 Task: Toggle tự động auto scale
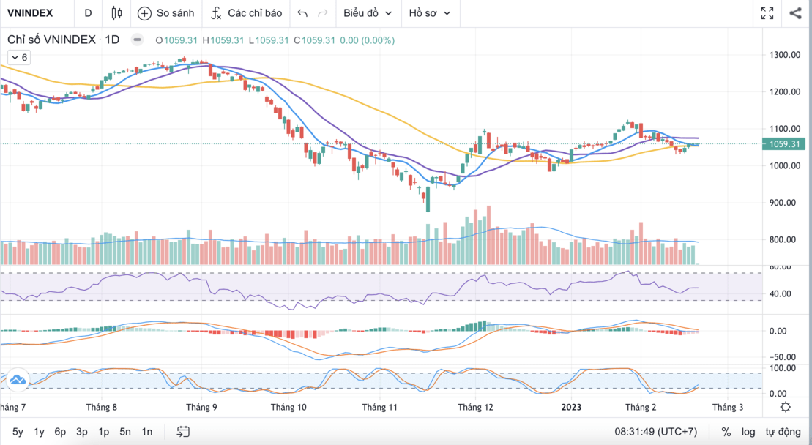[783, 432]
